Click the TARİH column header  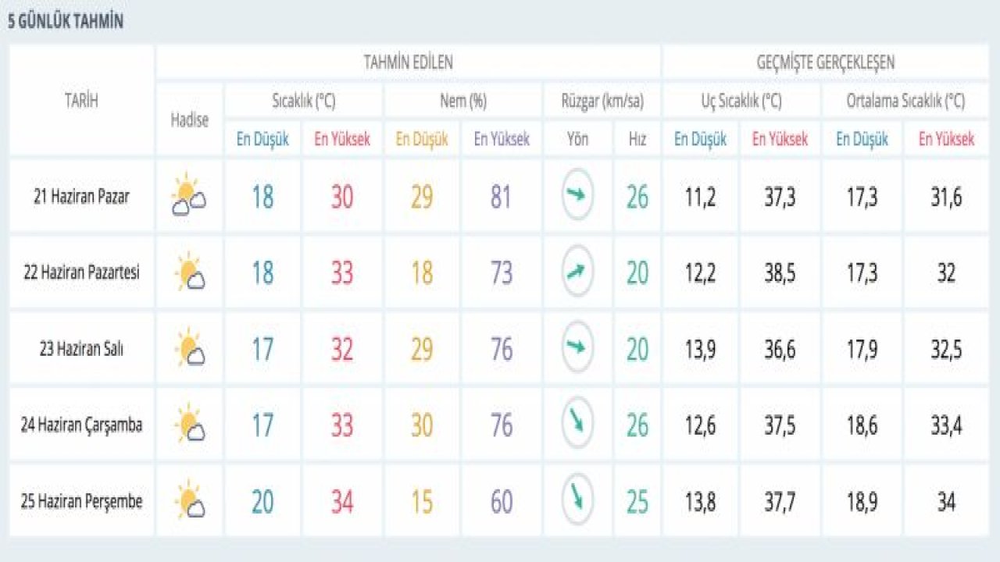pyautogui.click(x=81, y=100)
